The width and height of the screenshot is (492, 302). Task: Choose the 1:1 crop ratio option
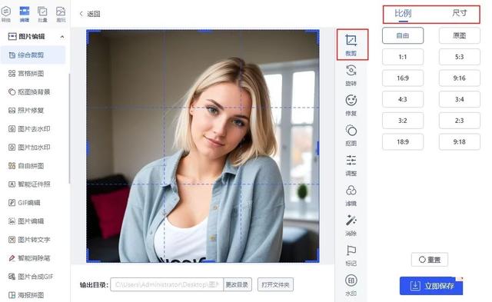pyautogui.click(x=403, y=57)
